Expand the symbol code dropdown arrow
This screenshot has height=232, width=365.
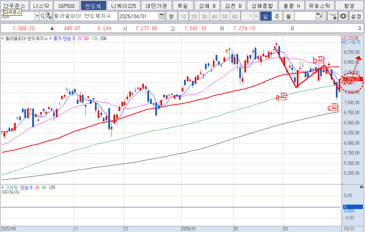37,16
